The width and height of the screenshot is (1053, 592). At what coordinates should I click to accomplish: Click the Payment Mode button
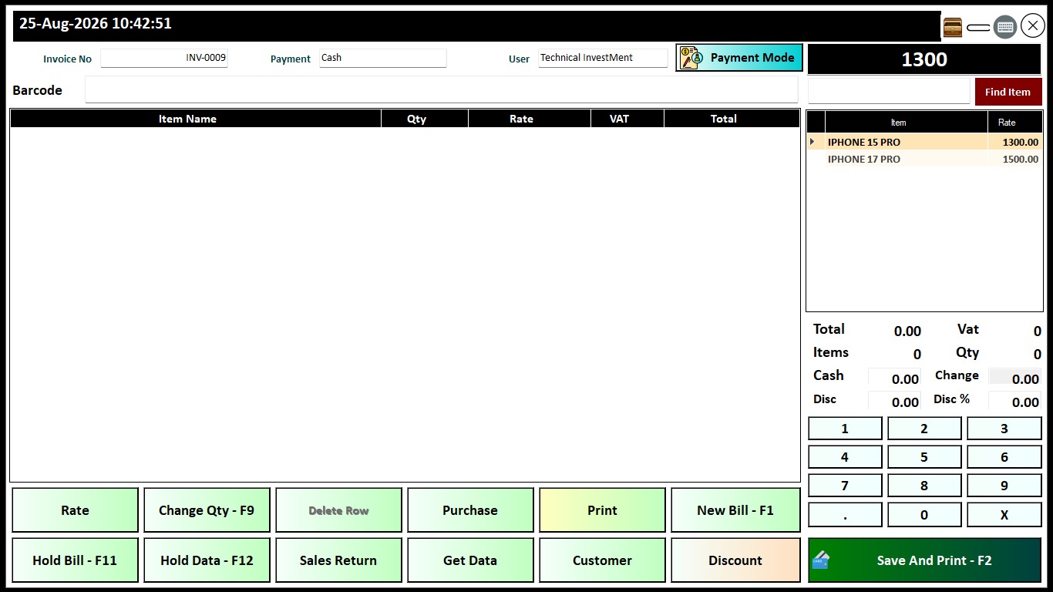coord(739,58)
